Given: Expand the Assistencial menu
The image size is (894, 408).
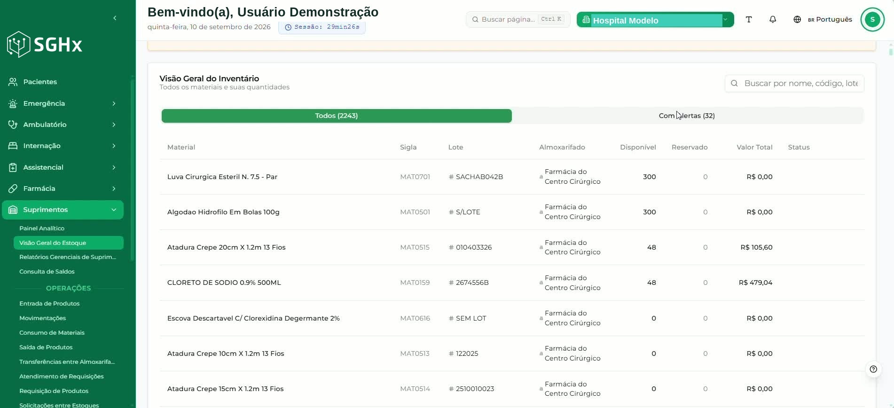Looking at the screenshot, I should click(x=114, y=167).
